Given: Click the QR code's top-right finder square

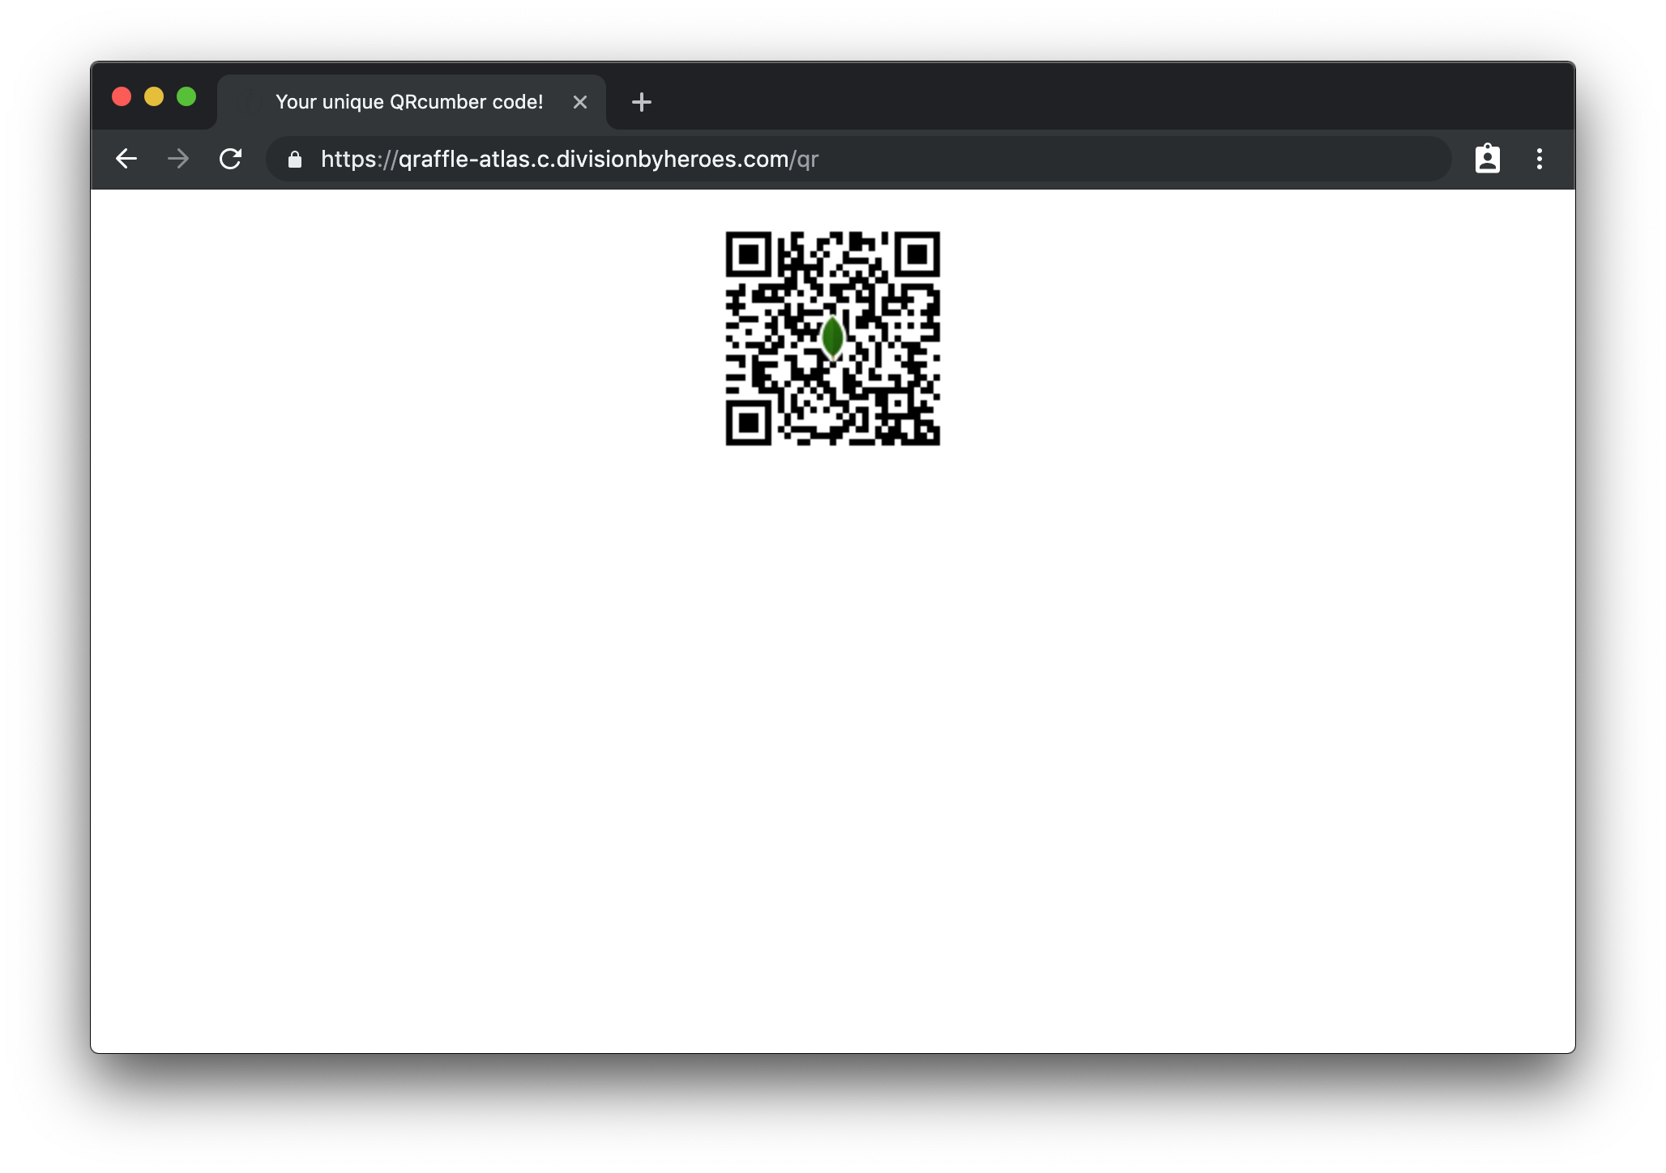Looking at the screenshot, I should (916, 255).
